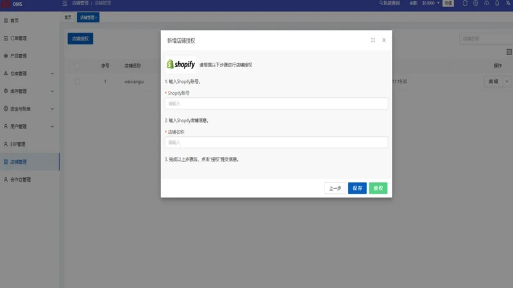
Task: Click the 序号 column header
Action: [105, 66]
